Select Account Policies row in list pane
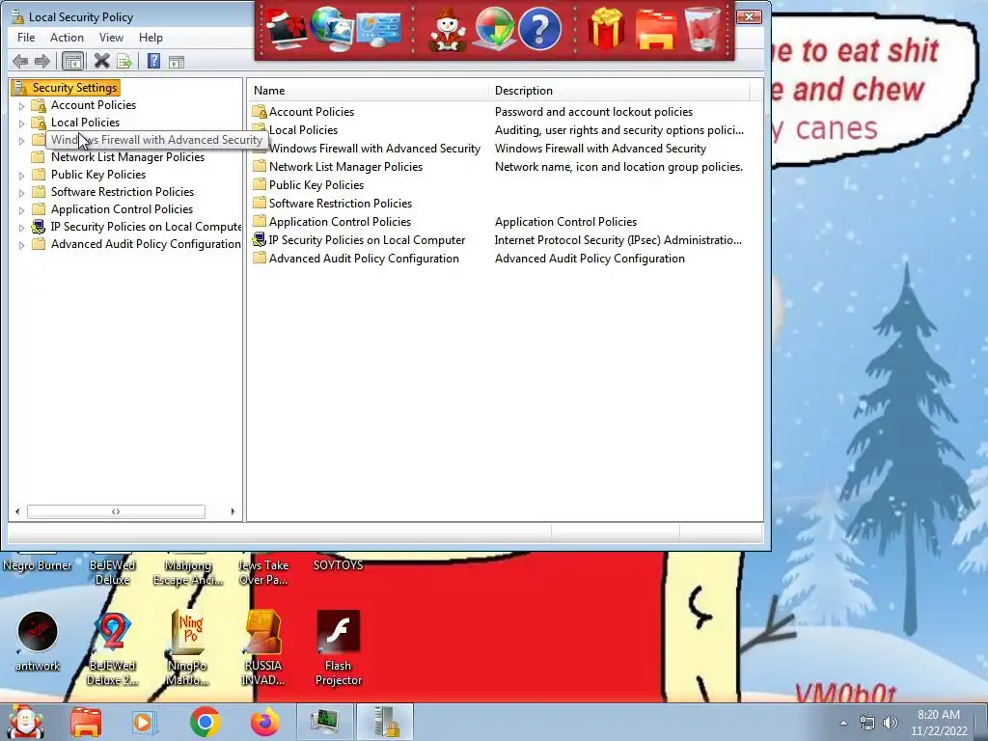988x741 pixels. point(504,112)
